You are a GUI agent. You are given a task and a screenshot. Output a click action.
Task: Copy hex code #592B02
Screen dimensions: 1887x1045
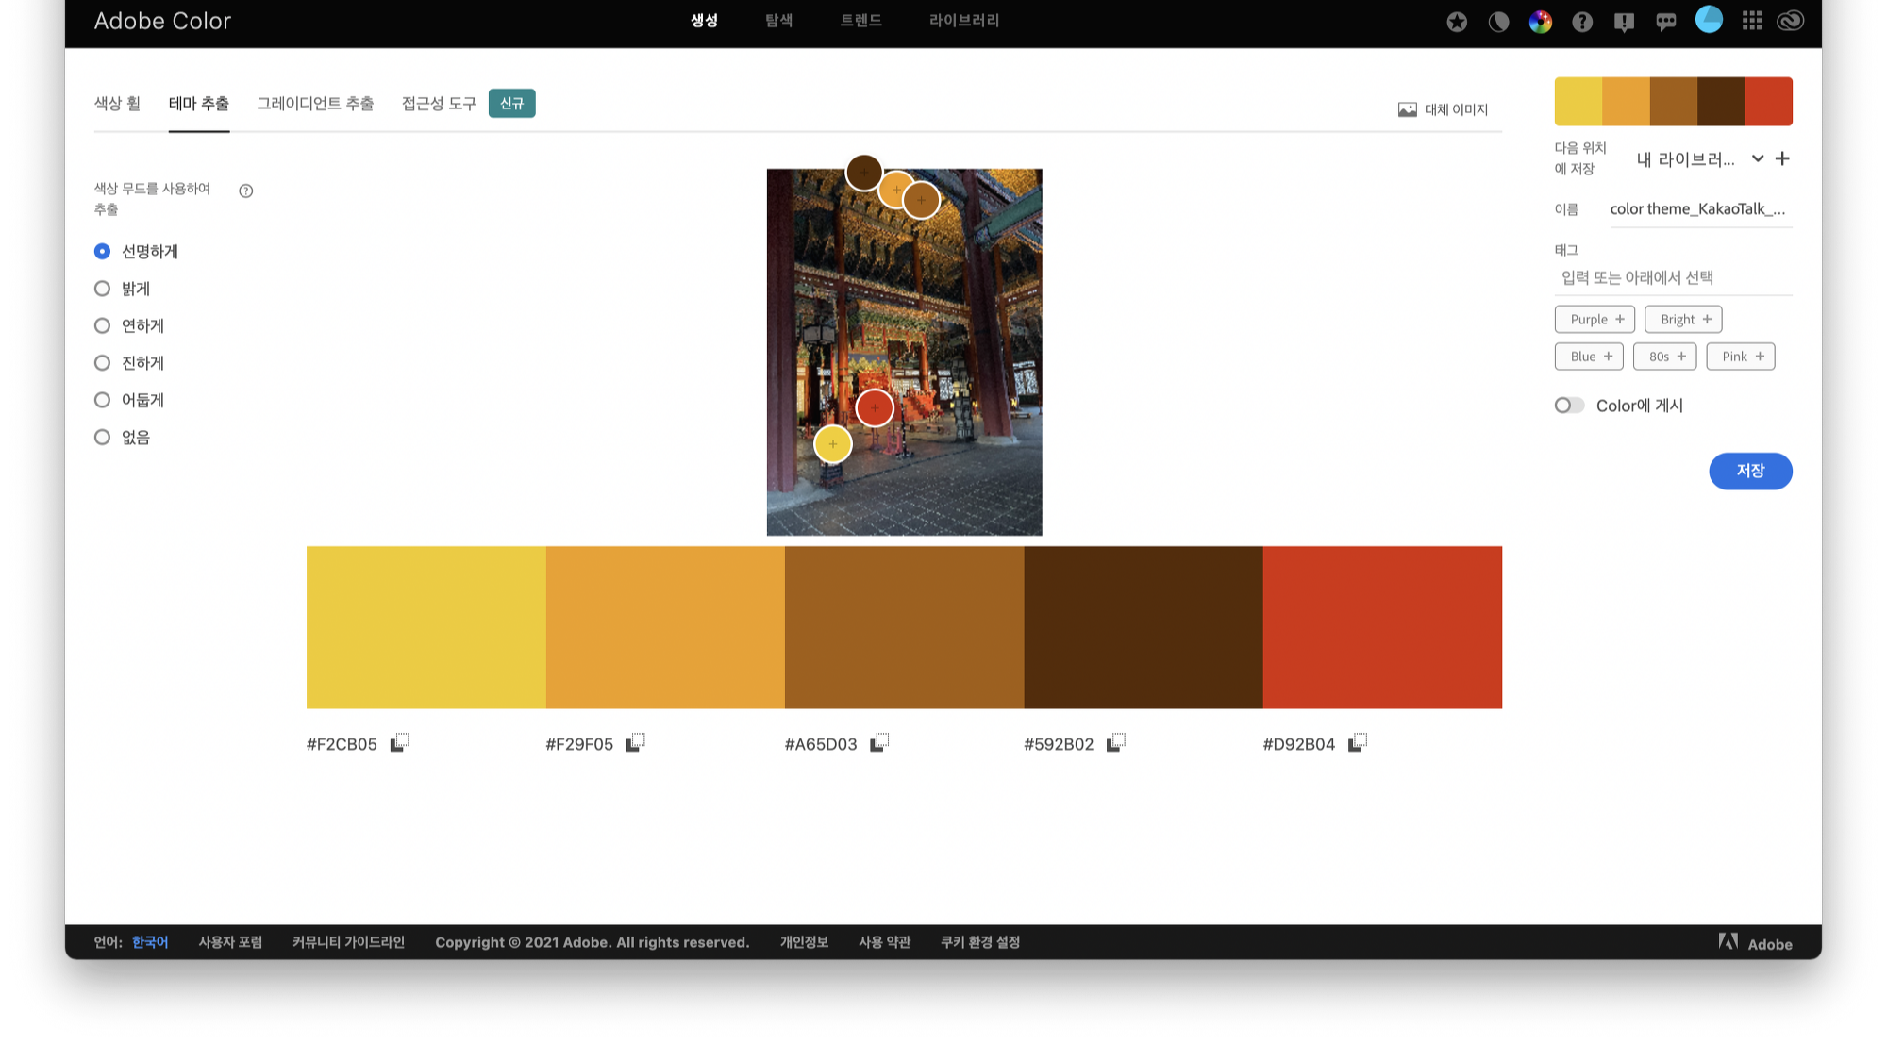point(1116,743)
